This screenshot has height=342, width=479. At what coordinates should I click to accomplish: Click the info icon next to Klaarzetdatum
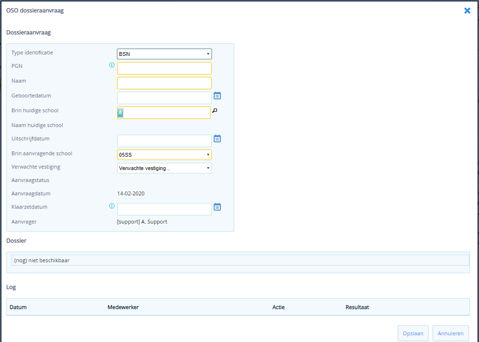(112, 206)
